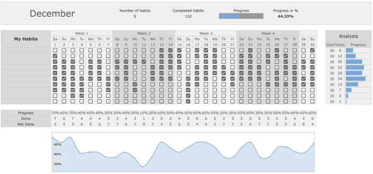Select Actual value 24 in Analysis
This screenshot has height=174, width=373.
click(x=340, y=79)
